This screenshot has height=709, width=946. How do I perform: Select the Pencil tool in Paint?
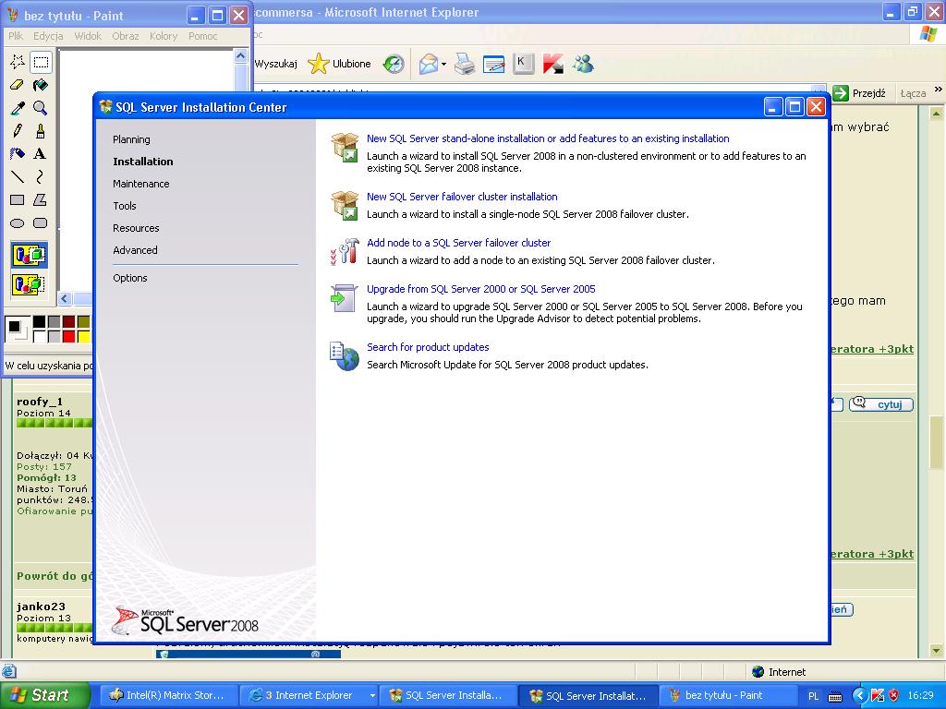pyautogui.click(x=18, y=131)
